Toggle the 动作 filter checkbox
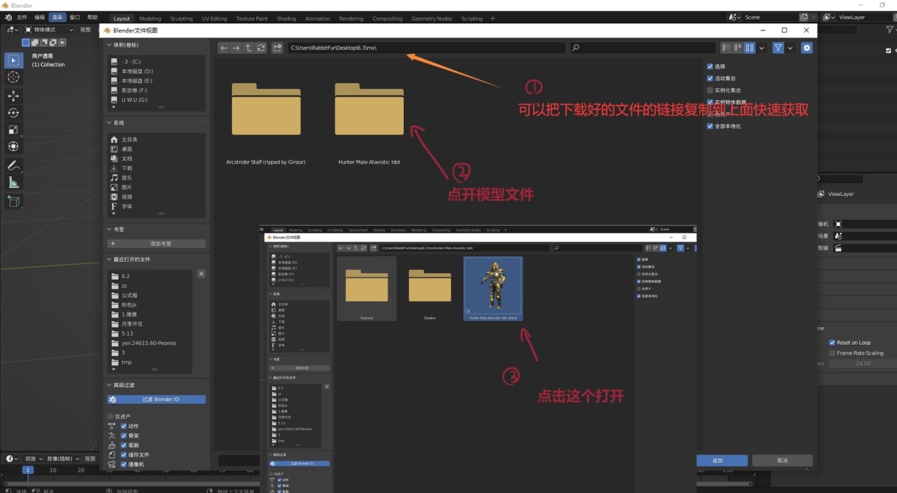 pos(124,426)
